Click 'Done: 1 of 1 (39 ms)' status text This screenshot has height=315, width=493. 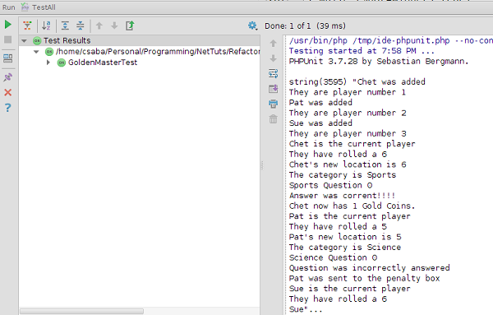tap(305, 25)
